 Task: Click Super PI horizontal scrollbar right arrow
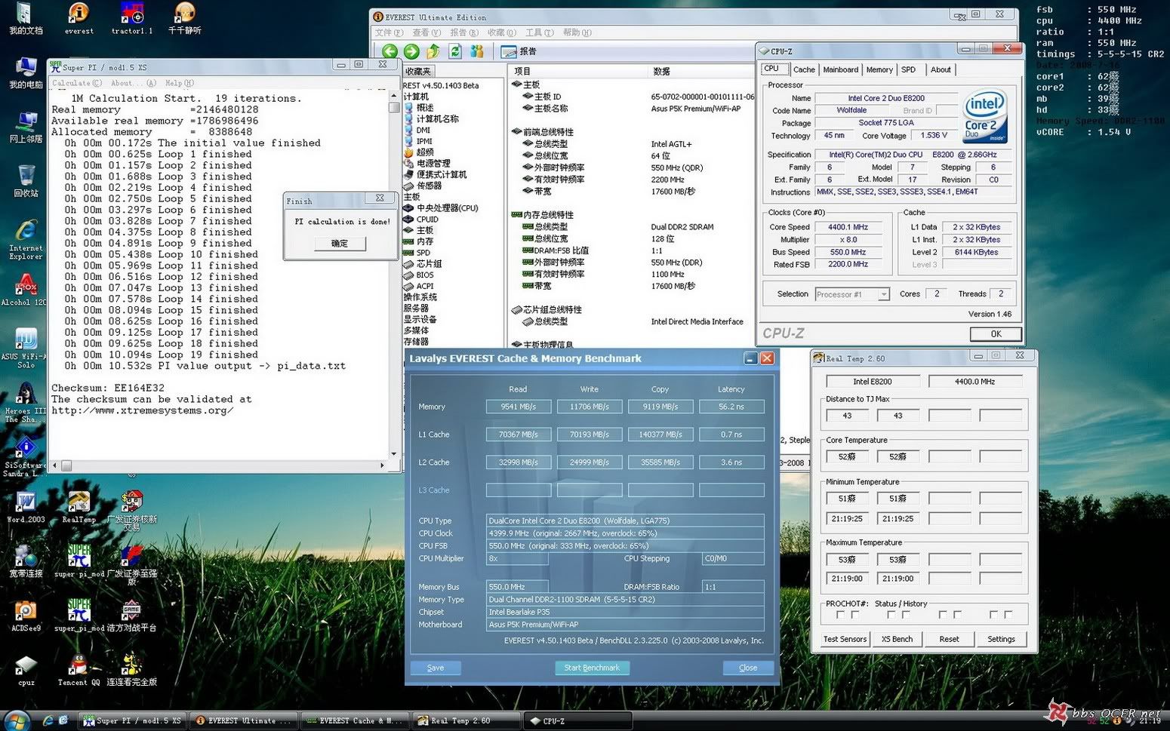(383, 465)
